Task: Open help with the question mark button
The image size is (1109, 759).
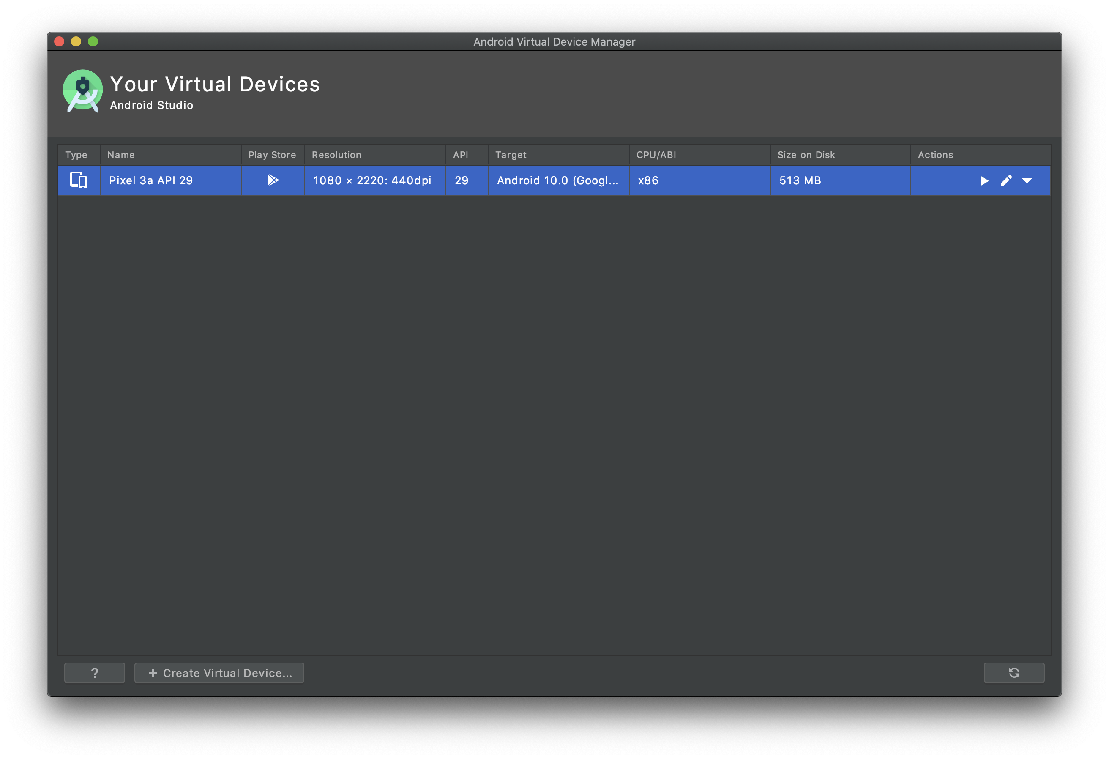Action: [x=95, y=673]
